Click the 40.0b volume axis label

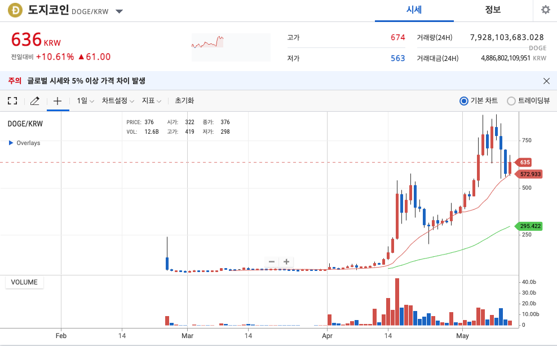coord(529,282)
